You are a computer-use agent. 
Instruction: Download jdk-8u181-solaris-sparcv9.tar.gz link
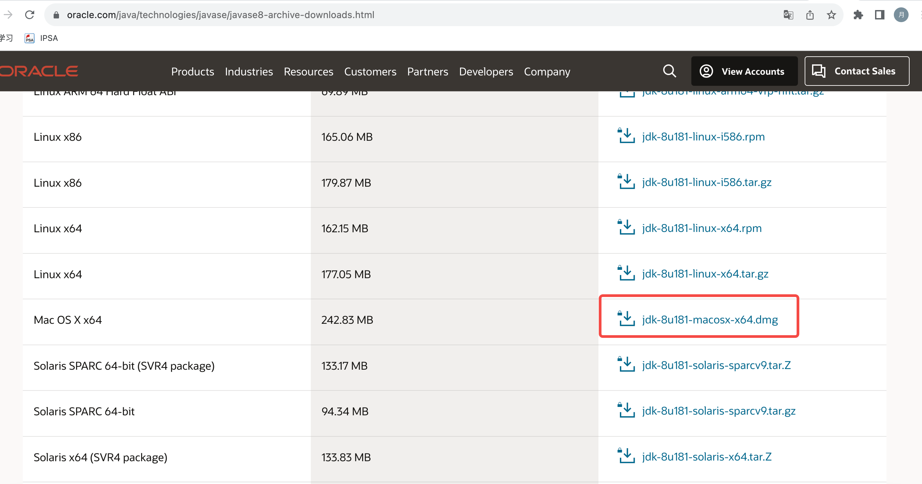pyautogui.click(x=719, y=411)
